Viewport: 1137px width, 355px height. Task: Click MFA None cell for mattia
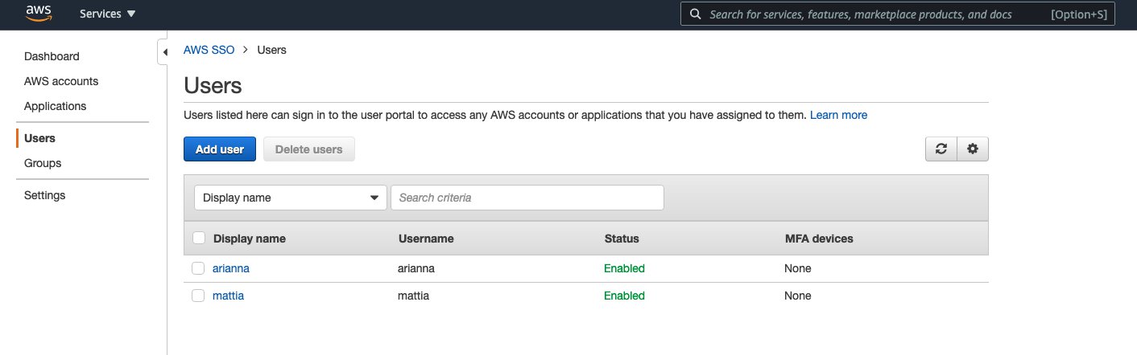798,296
